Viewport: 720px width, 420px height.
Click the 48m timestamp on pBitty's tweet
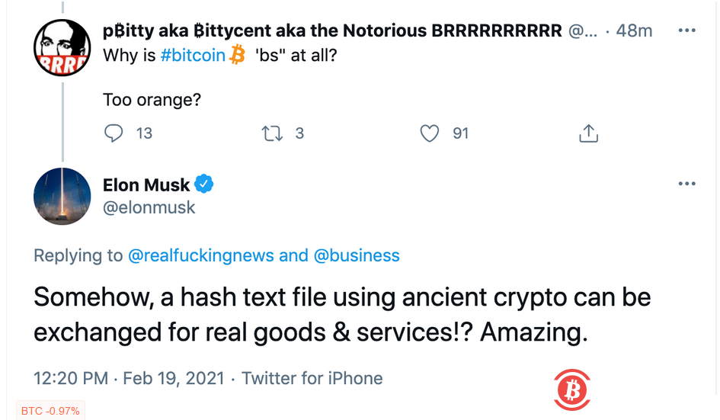pos(637,31)
